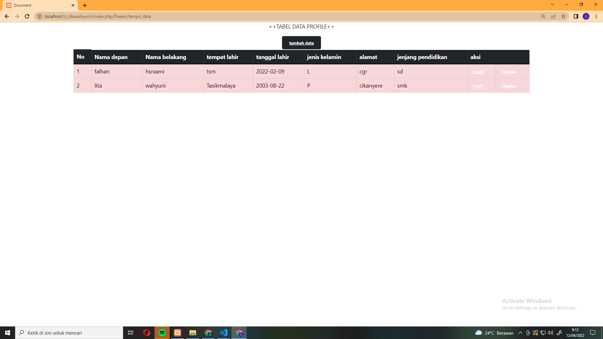Share this page icon
The image size is (603, 339).
[553, 16]
